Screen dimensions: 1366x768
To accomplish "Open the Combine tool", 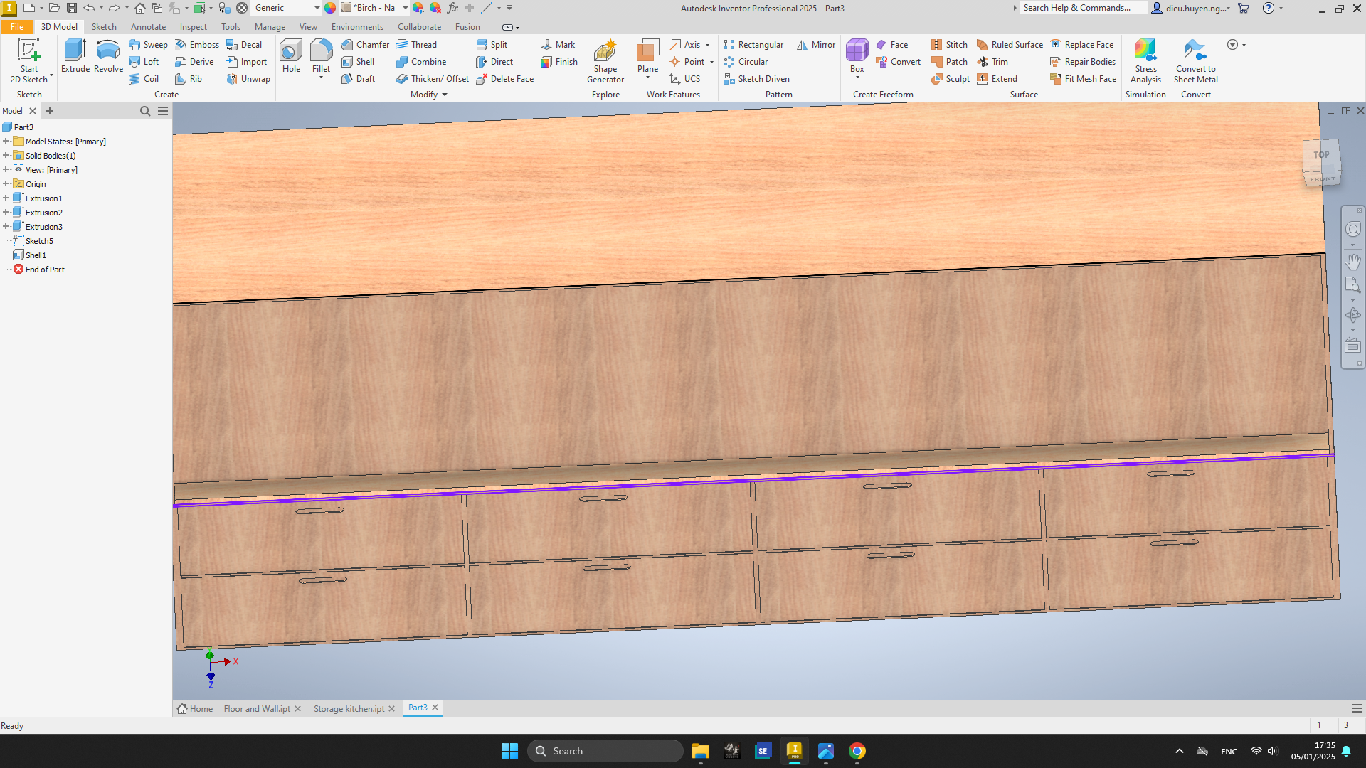I will (421, 62).
